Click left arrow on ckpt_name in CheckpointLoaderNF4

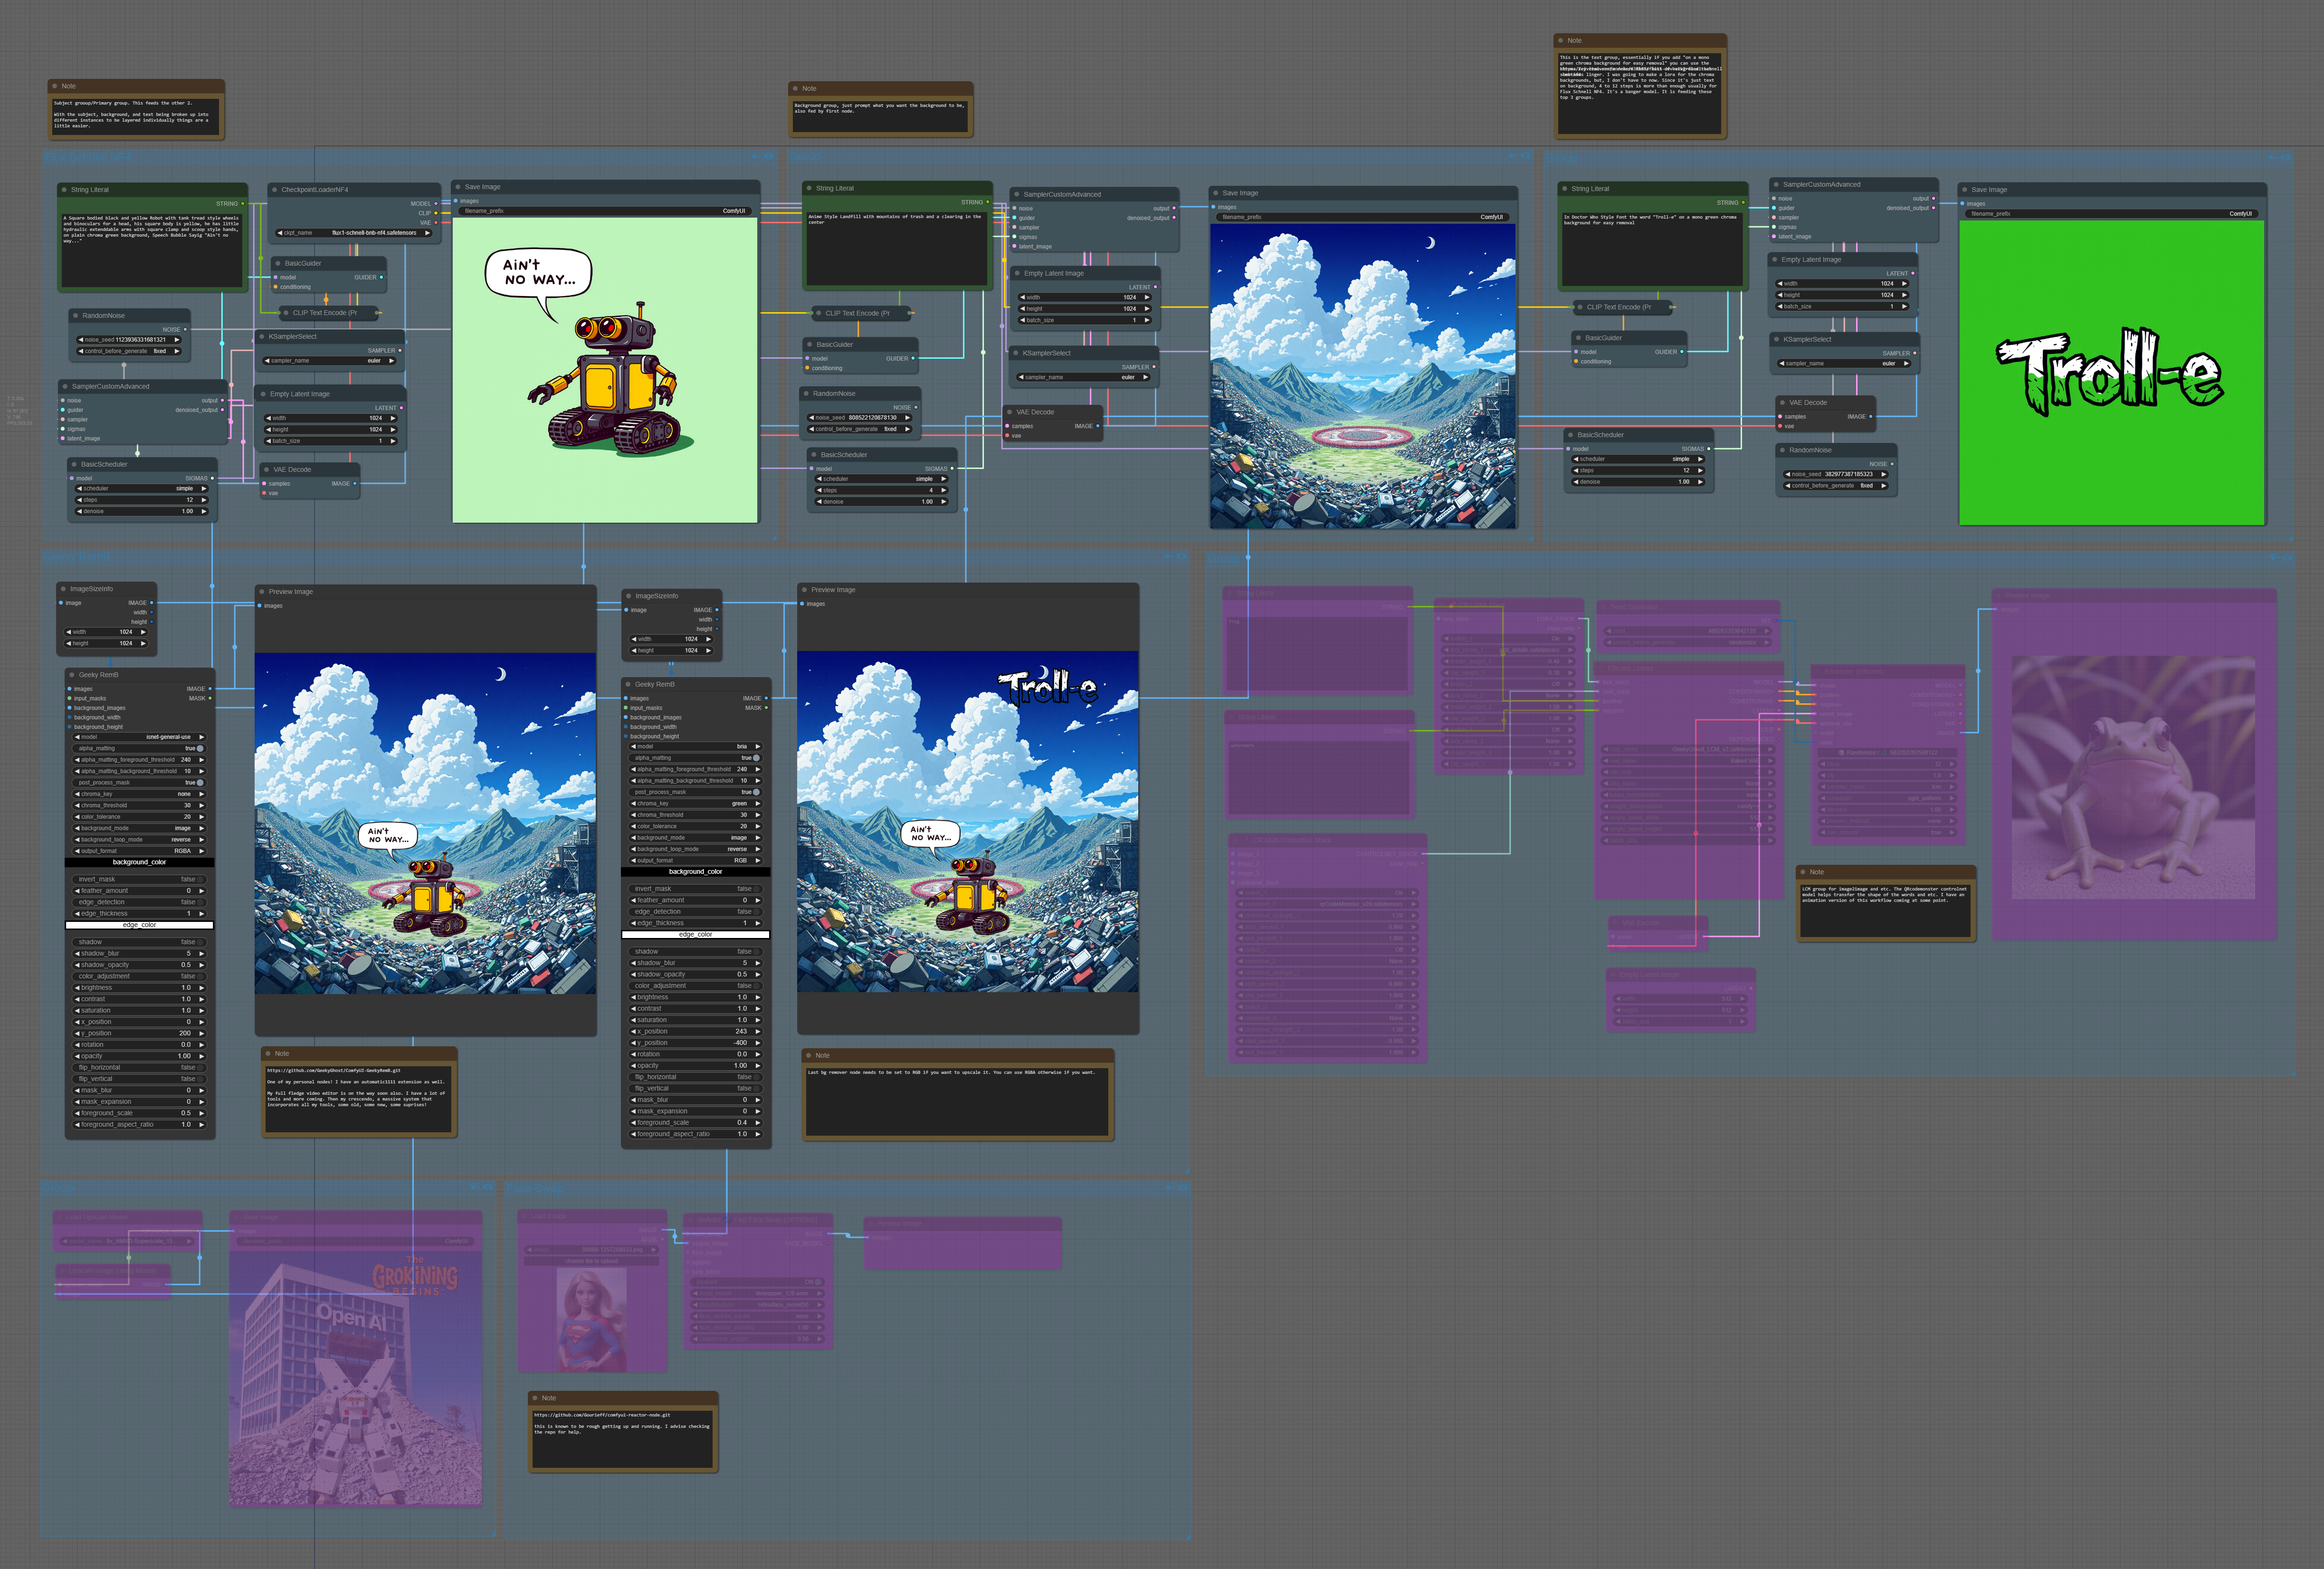point(280,233)
